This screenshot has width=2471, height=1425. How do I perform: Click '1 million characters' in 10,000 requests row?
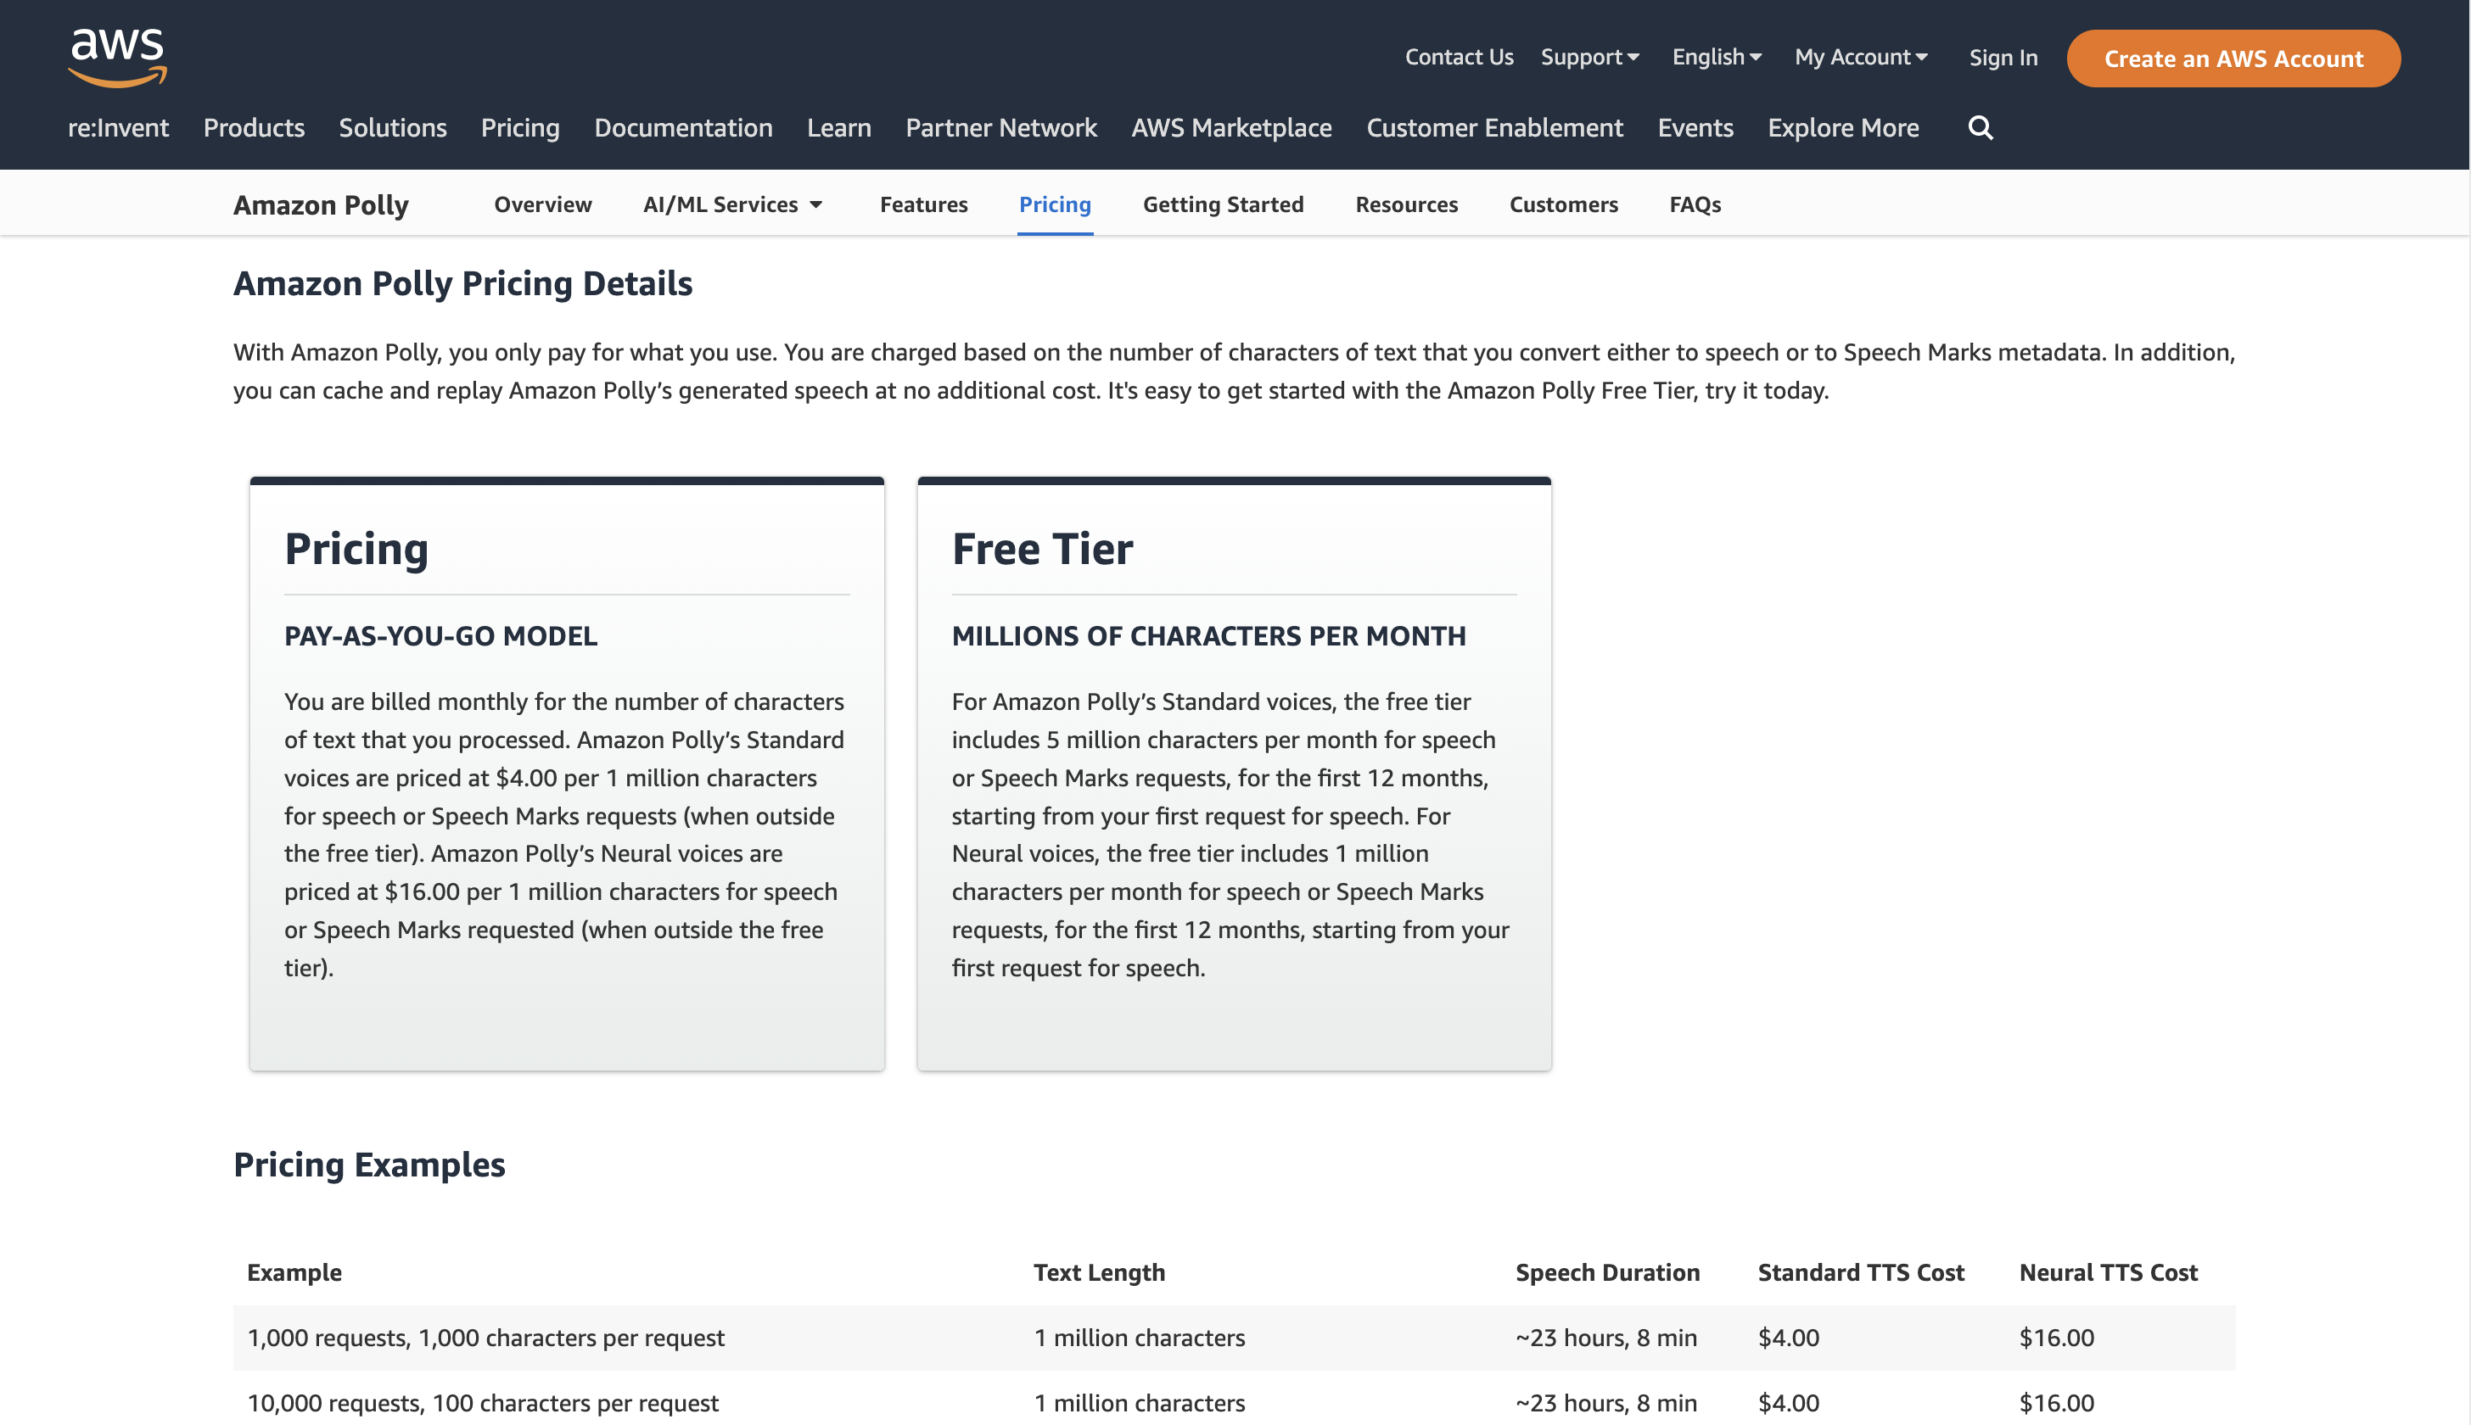coord(1140,1404)
